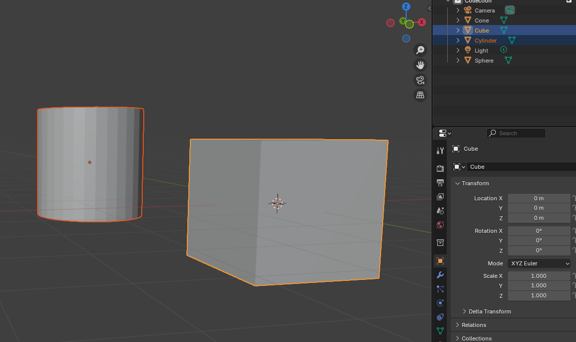Open the Collection properties tab

pyautogui.click(x=440, y=242)
